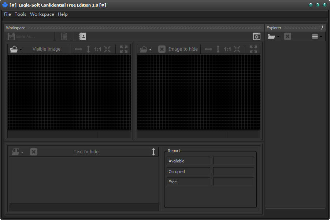
Task: Clear the Image to hide with X button
Action: pyautogui.click(x=162, y=49)
